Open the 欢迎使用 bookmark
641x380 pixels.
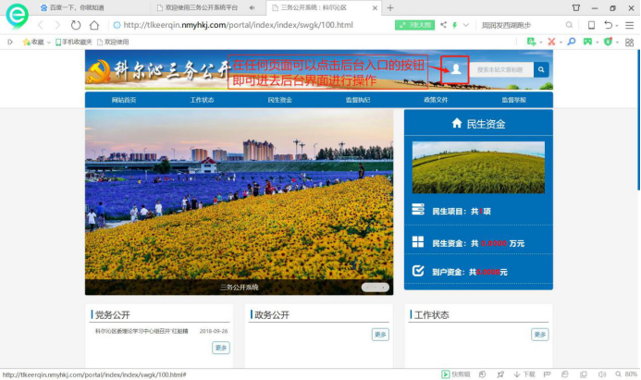pyautogui.click(x=113, y=42)
